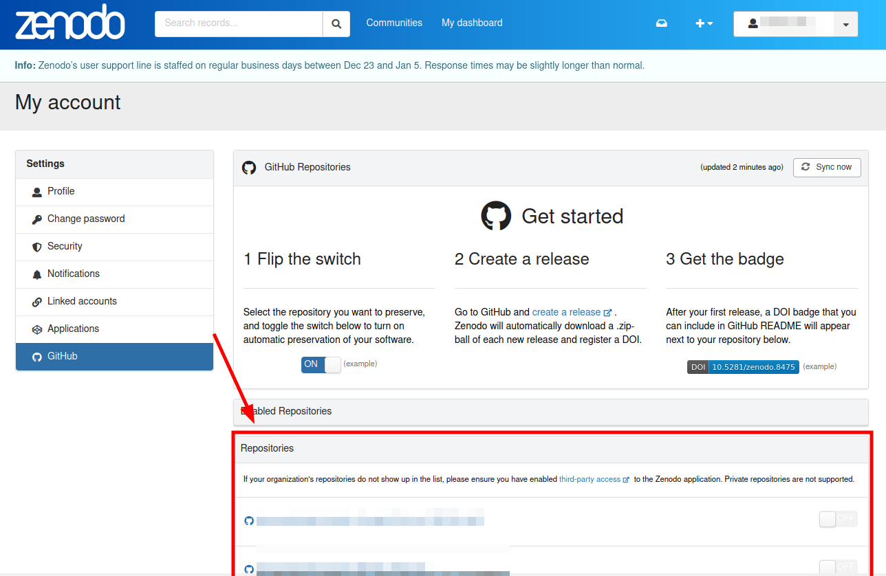Click the first repository's GitHub icon
This screenshot has height=576, width=886.
pyautogui.click(x=249, y=521)
